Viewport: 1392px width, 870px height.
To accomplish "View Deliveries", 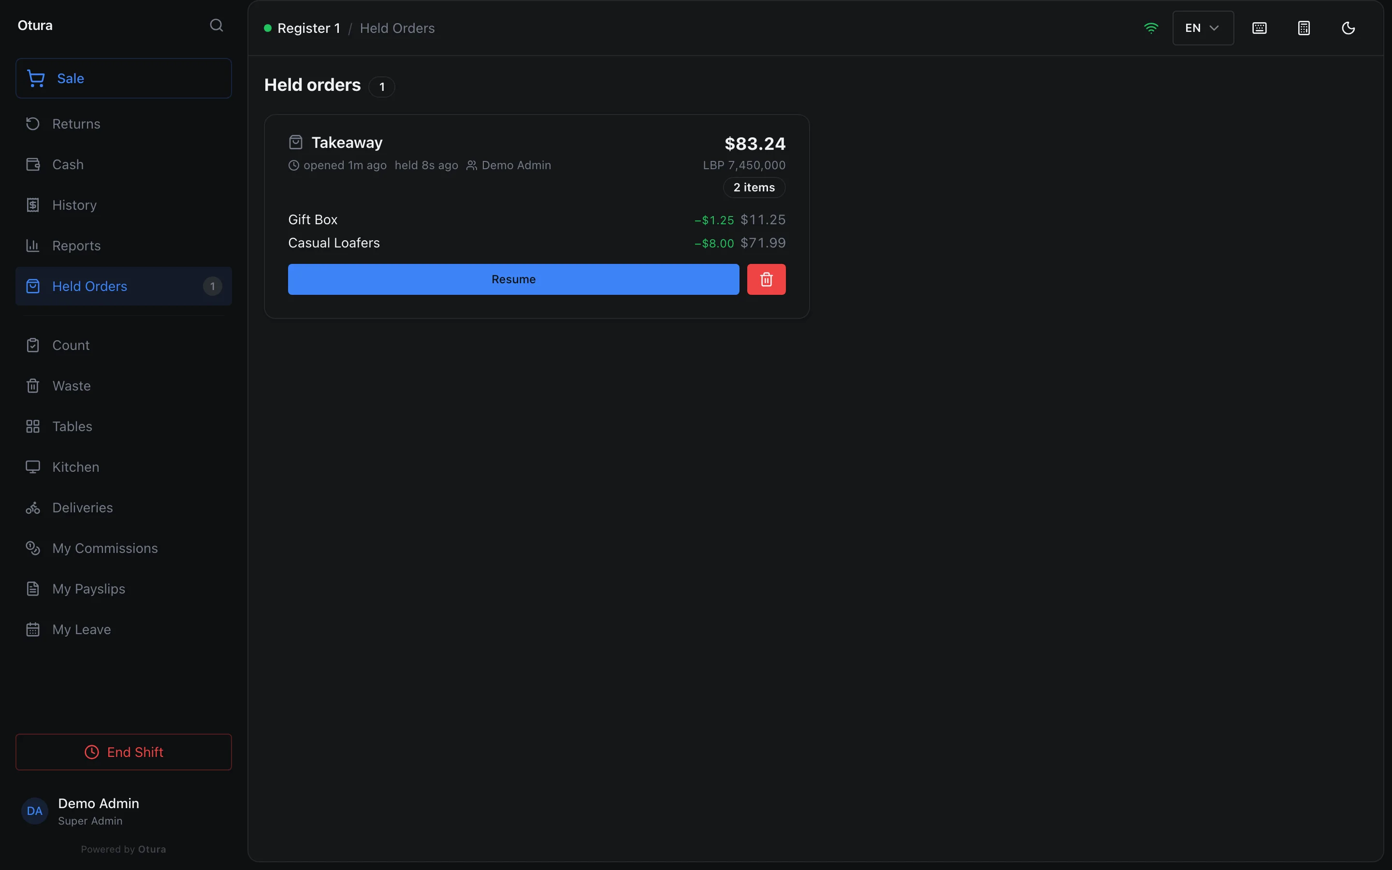I will point(124,507).
